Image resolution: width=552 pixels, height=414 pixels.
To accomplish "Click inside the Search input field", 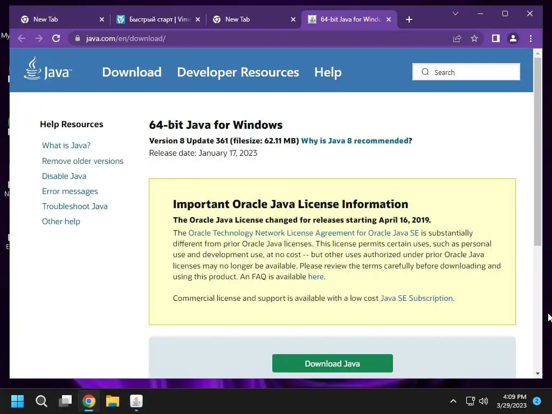I will [x=466, y=72].
